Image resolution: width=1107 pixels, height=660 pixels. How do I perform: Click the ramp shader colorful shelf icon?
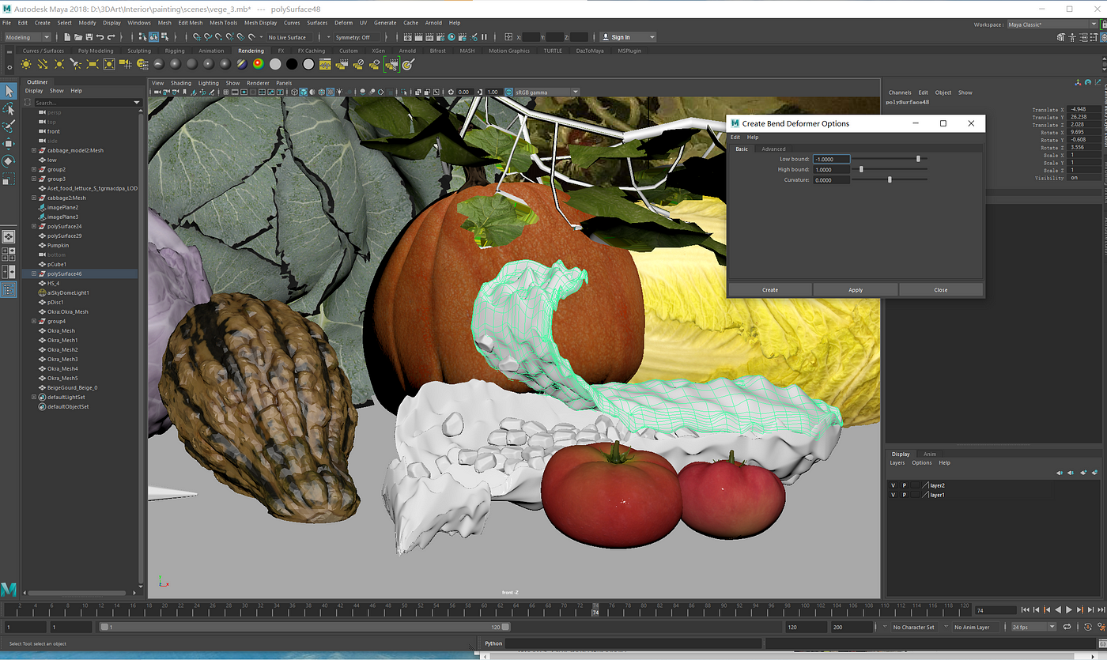(x=259, y=64)
